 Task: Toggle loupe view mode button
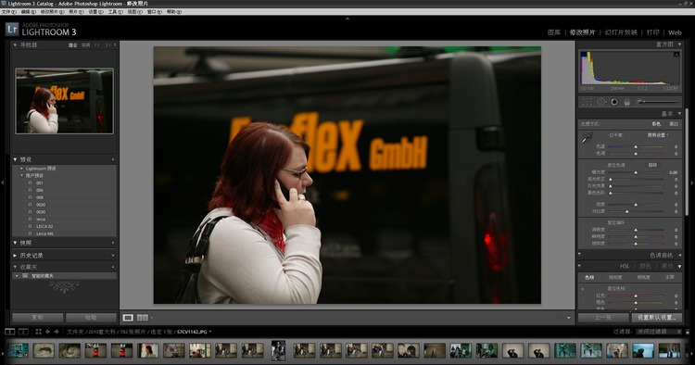128,318
